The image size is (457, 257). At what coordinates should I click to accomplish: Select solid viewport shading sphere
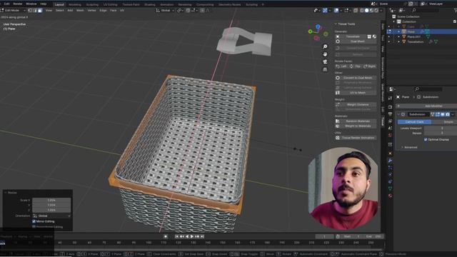click(x=366, y=10)
